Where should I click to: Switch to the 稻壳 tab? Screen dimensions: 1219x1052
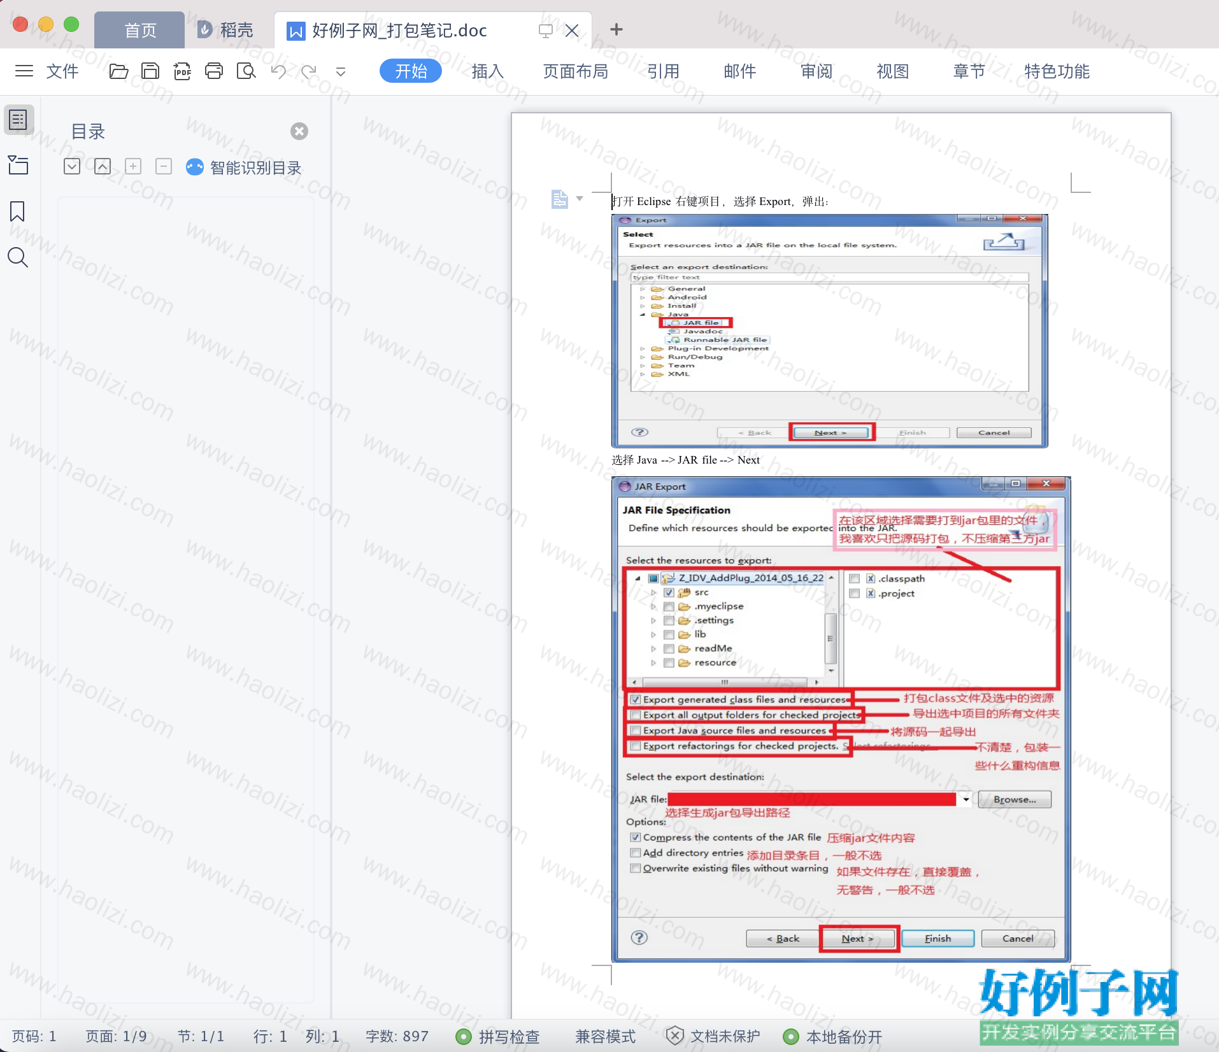click(225, 30)
